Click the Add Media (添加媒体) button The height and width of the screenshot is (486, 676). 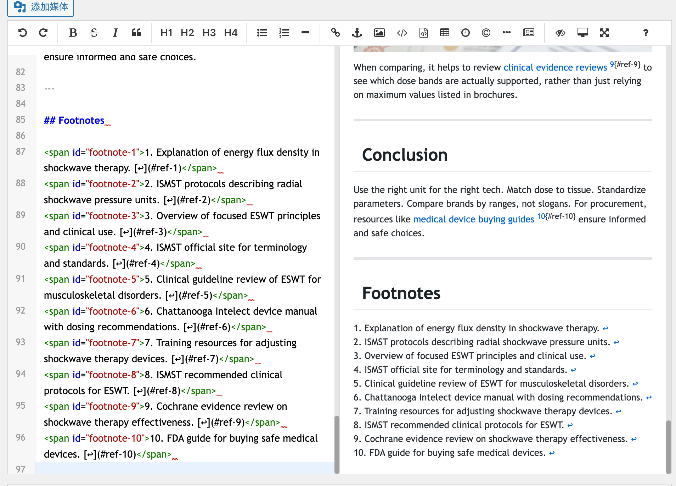pyautogui.click(x=41, y=7)
